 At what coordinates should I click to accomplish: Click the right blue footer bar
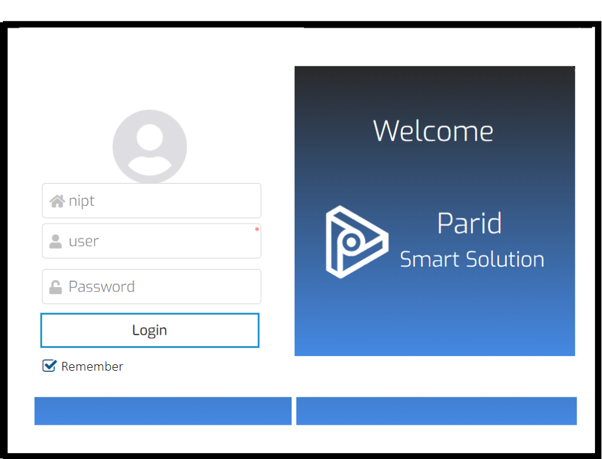(436, 411)
